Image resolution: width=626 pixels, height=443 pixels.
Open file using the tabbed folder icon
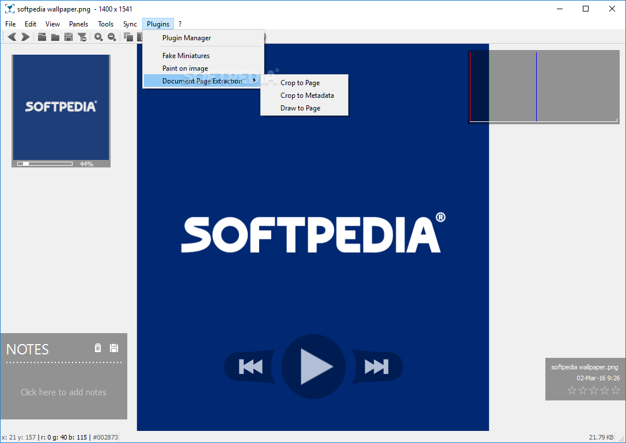[x=42, y=37]
